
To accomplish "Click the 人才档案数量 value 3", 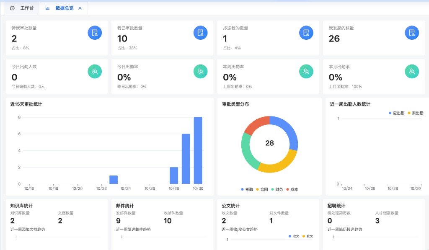I will [x=377, y=221].
